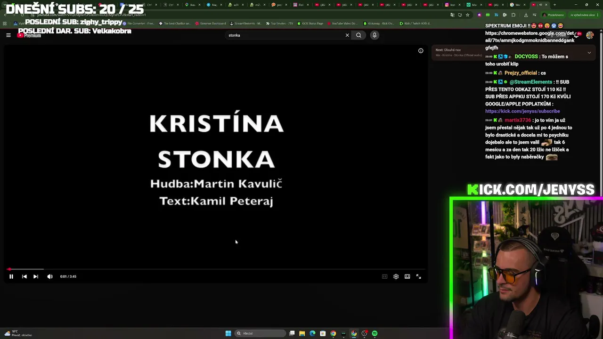Open Task View on the taskbar
This screenshot has width=603, height=339.
coord(292,333)
